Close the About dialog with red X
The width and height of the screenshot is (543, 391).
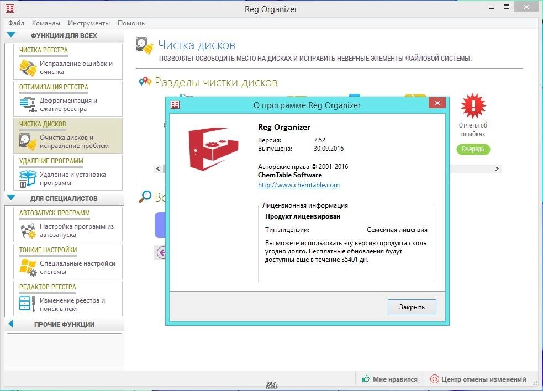point(437,103)
